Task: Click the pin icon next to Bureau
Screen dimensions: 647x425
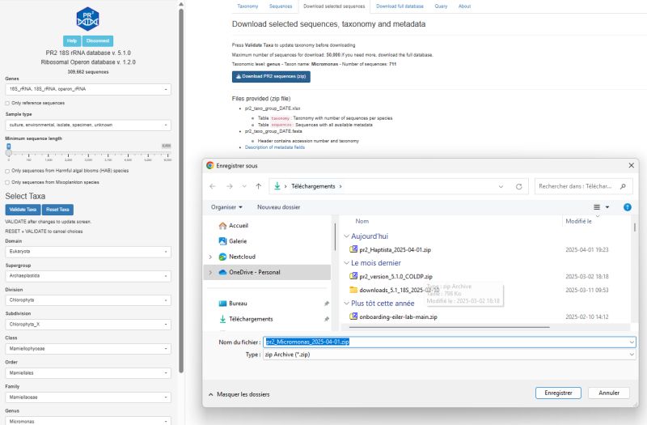Action: point(327,303)
